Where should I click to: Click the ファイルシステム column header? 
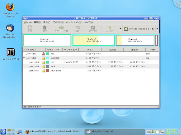coord(54,50)
